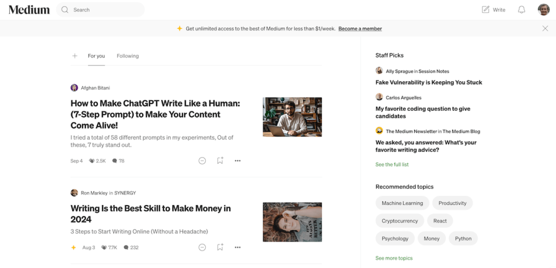Open the profile avatar menu

(543, 10)
